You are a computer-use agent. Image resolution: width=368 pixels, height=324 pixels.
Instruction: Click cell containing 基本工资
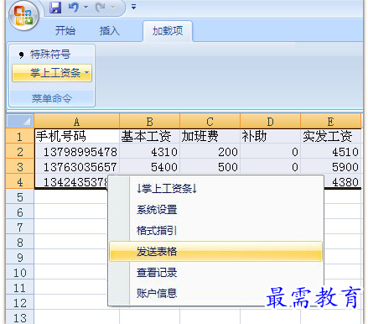pyautogui.click(x=149, y=137)
